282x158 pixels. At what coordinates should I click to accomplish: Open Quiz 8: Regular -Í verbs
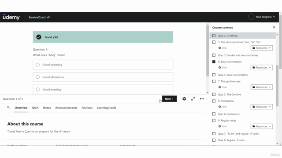(231, 140)
